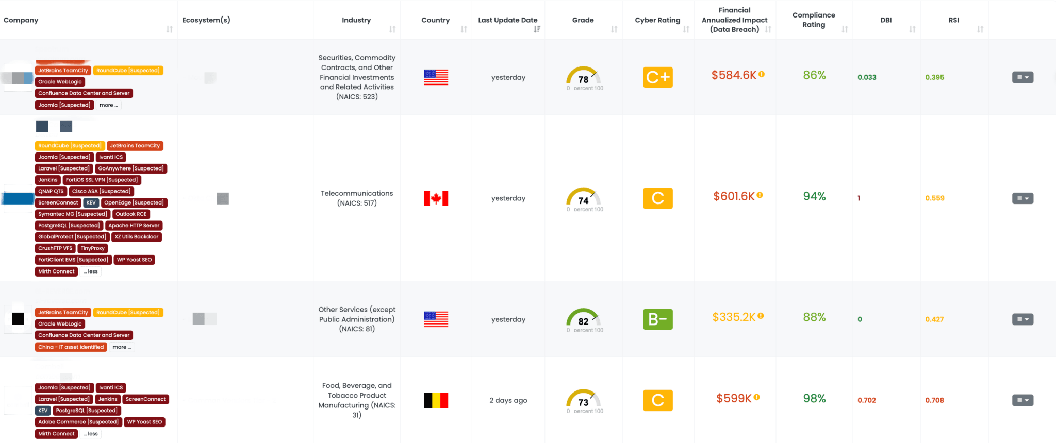Click the Grade column header
The image size is (1056, 443).
pos(583,20)
